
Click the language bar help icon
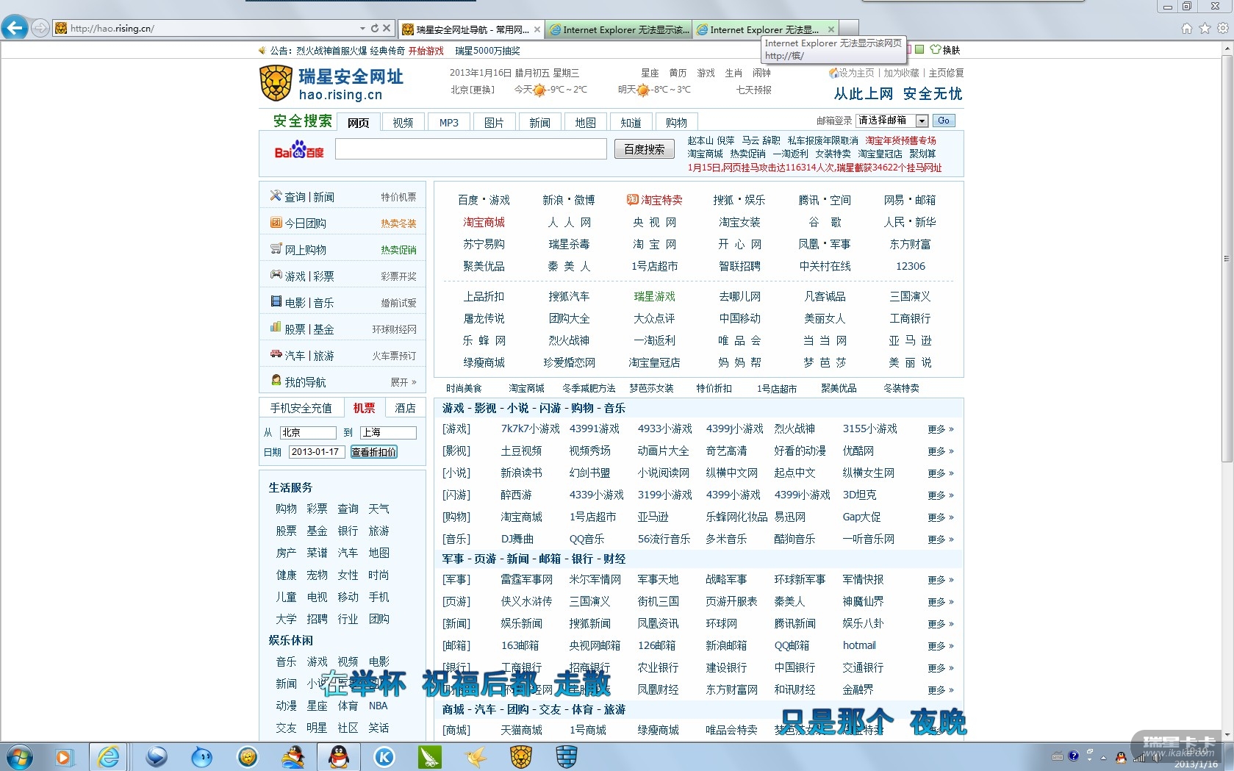(x=1074, y=756)
